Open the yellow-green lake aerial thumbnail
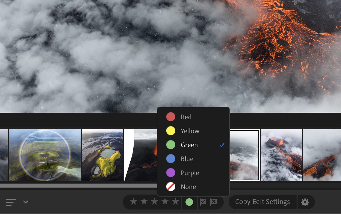This screenshot has width=341, height=214. pyautogui.click(x=103, y=155)
